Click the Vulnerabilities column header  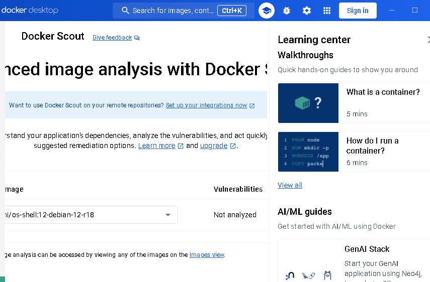238,189
